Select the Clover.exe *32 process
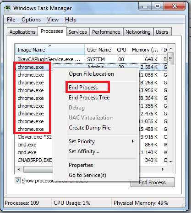Screen dimensions: 191x213 click(35, 137)
